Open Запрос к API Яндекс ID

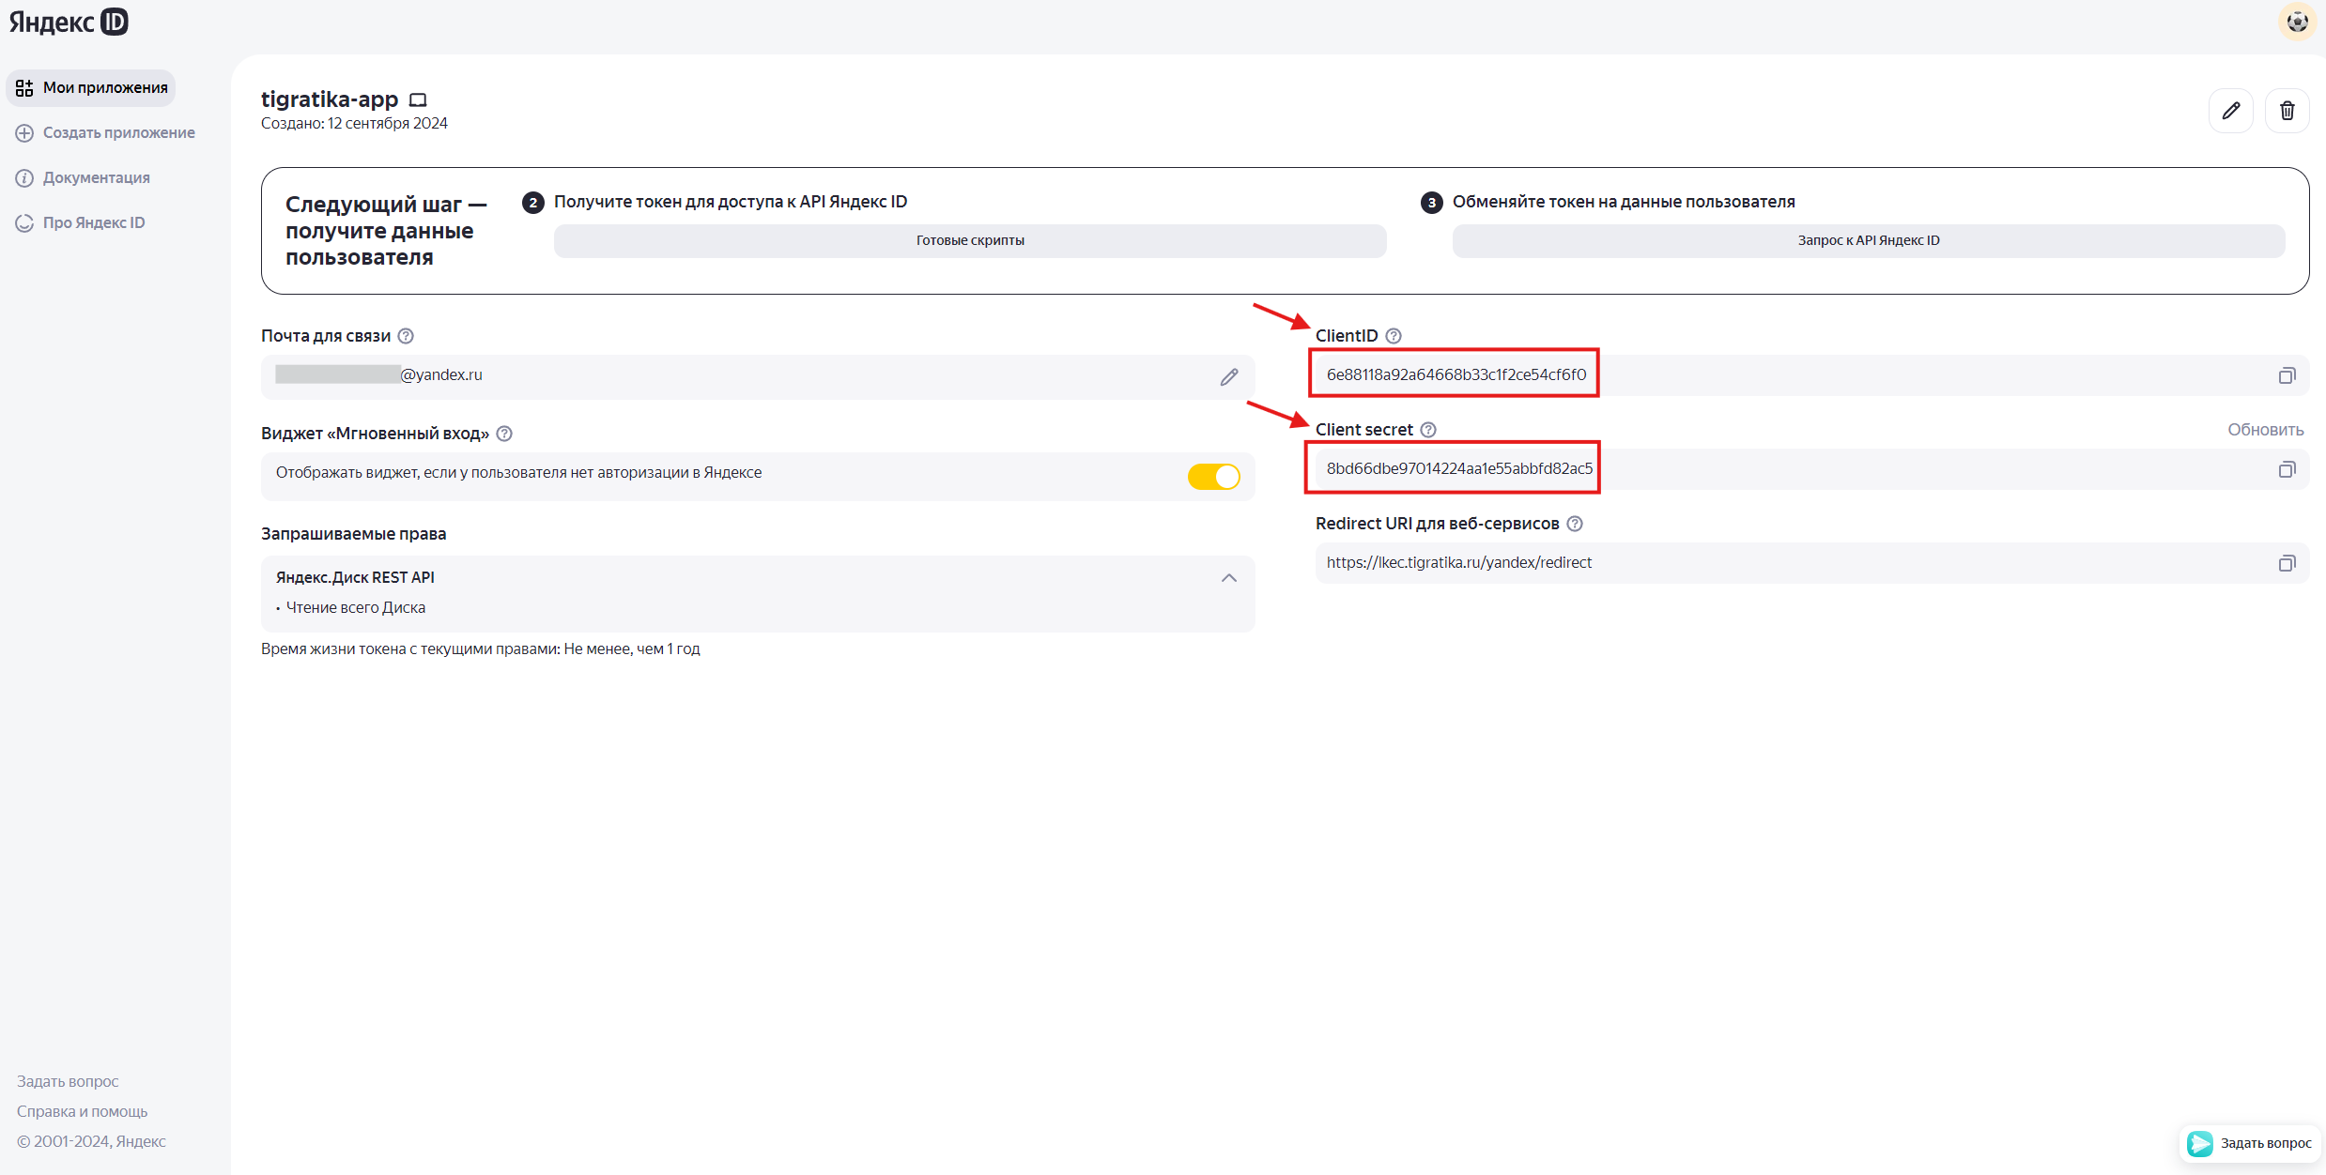pos(1869,240)
